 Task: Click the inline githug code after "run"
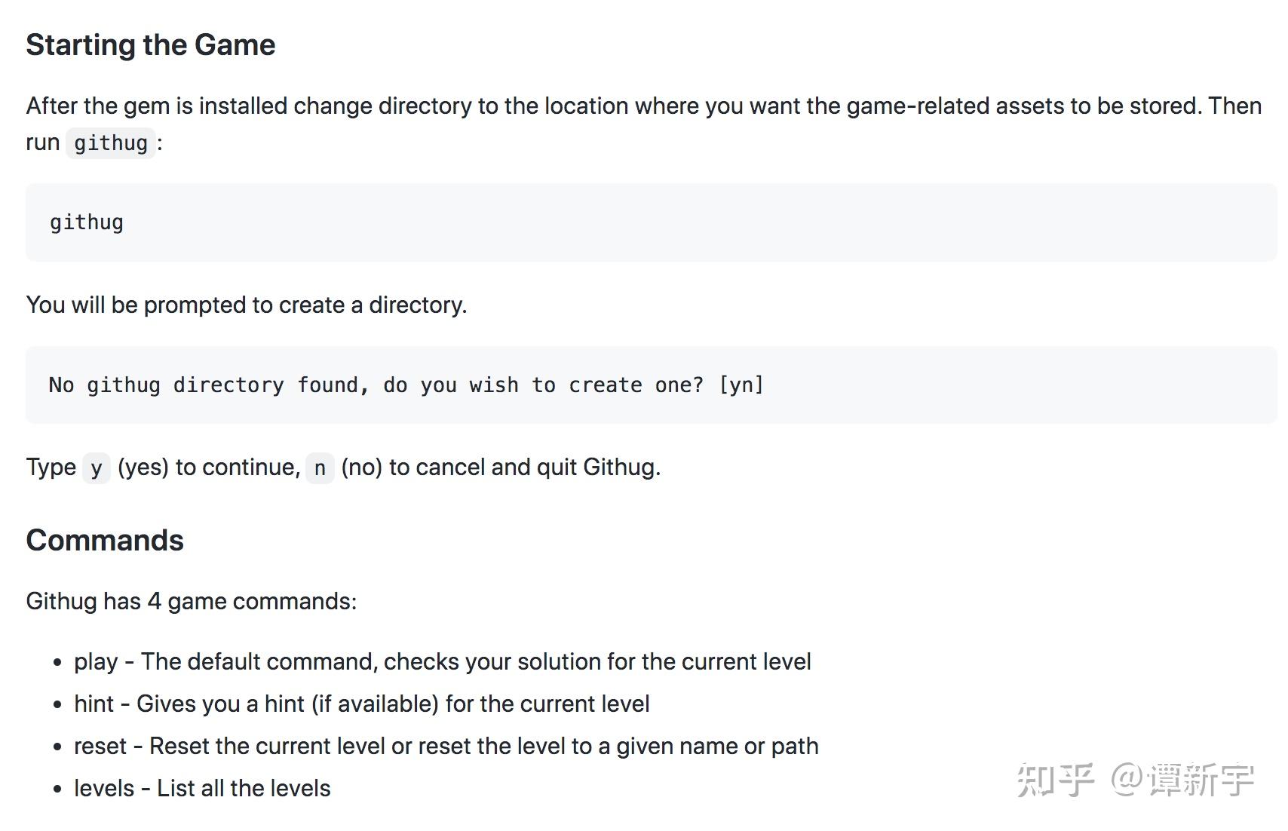(111, 143)
